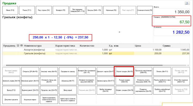The image size is (193, 106).
Task: Click Количество column header
Action: click(94, 46)
